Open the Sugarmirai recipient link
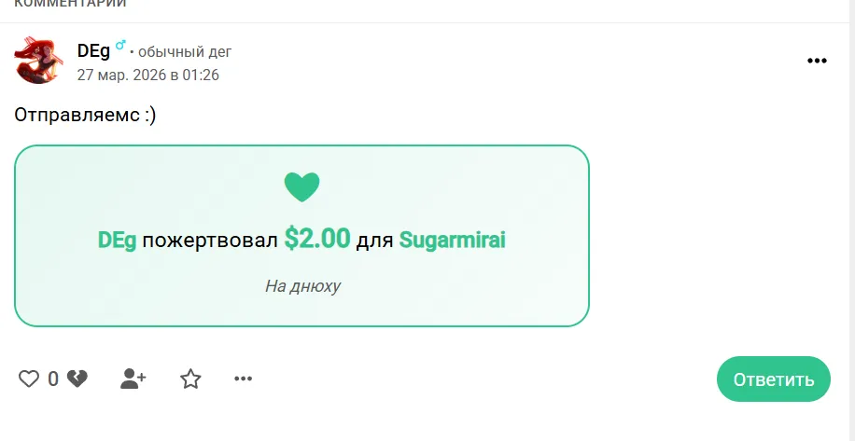 point(453,241)
